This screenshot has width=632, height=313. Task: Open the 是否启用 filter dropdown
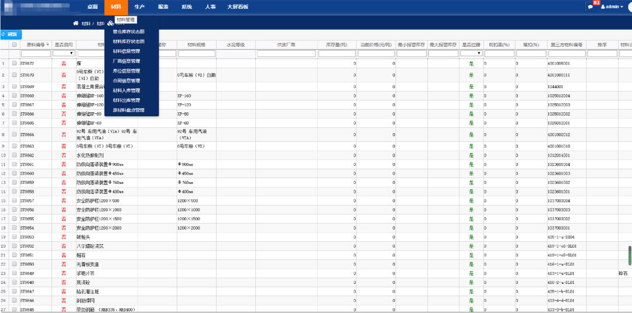click(64, 53)
